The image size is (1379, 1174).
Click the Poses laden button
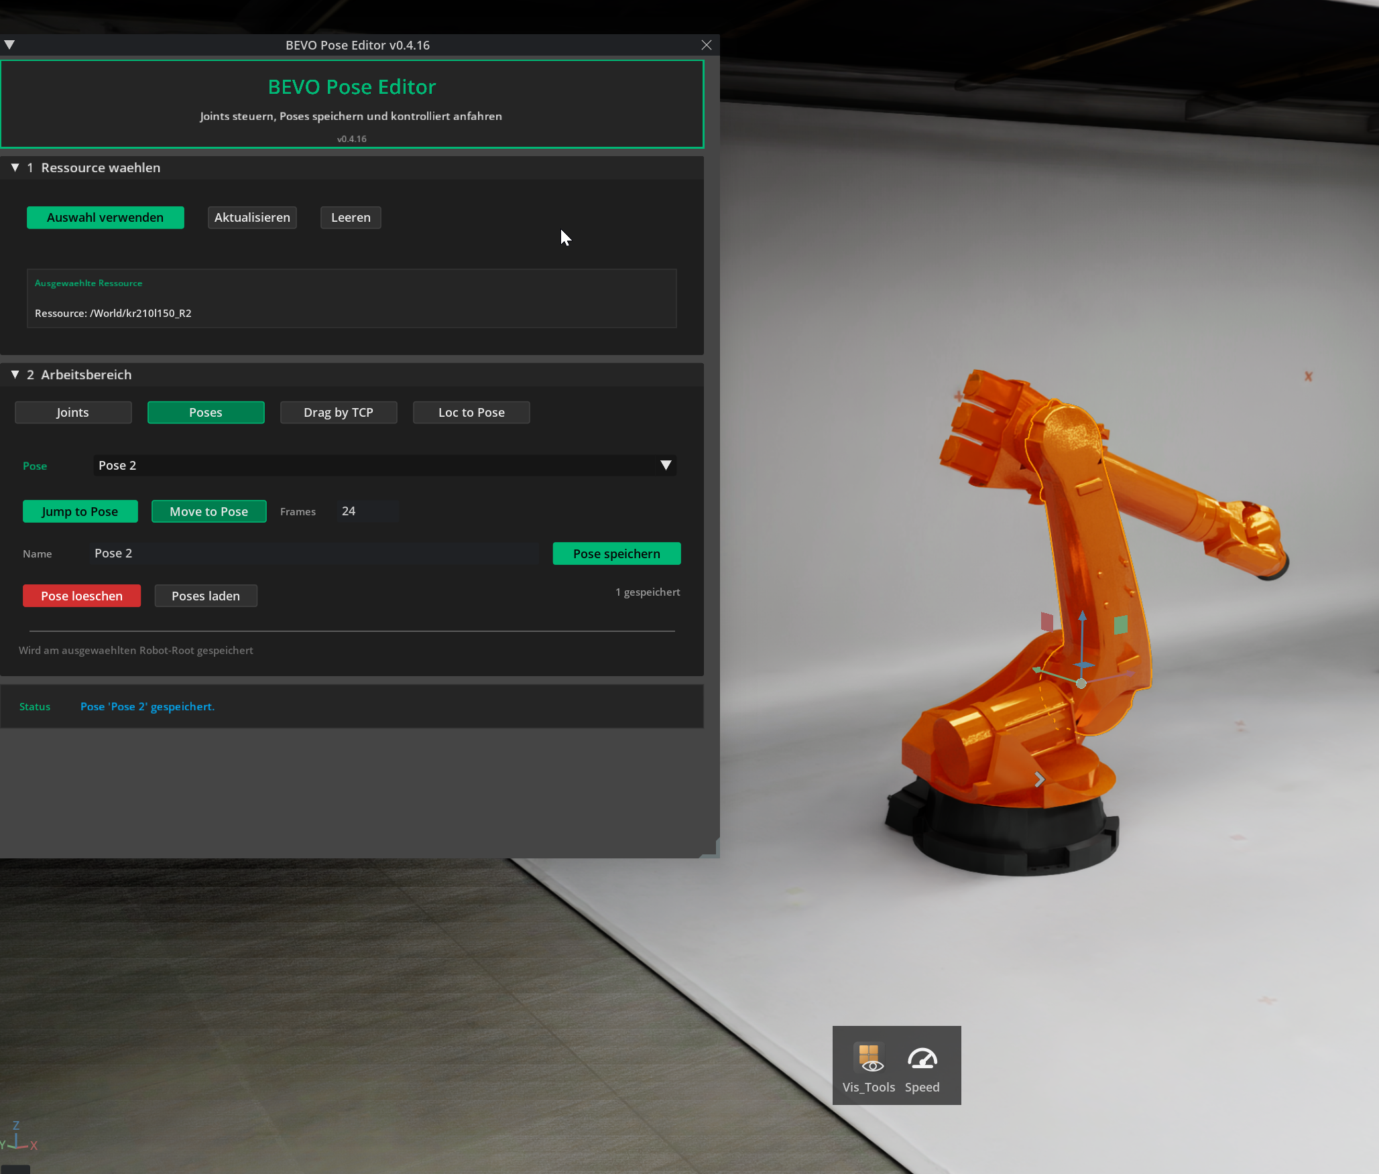[x=206, y=596]
